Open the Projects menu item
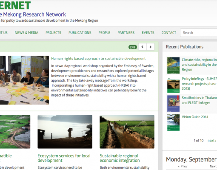 click(x=54, y=33)
